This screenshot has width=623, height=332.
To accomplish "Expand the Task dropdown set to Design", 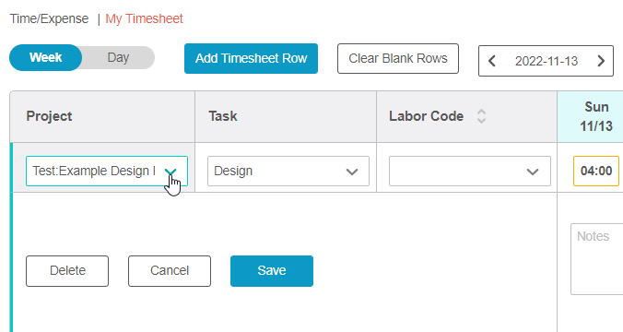I will (x=288, y=171).
